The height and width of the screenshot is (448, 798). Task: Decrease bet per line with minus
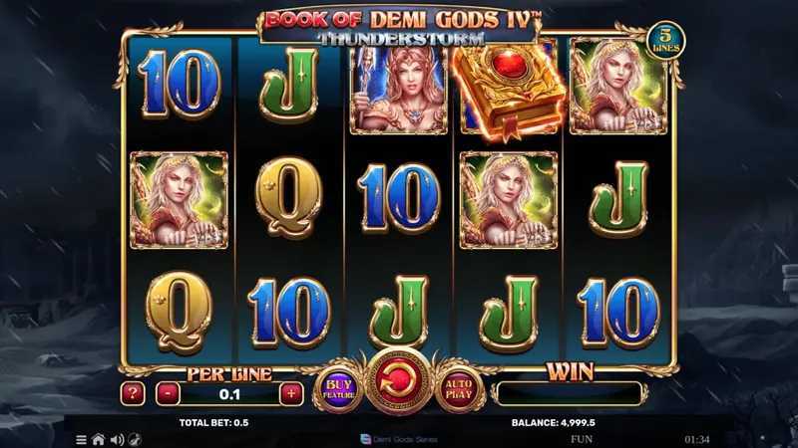click(x=168, y=393)
